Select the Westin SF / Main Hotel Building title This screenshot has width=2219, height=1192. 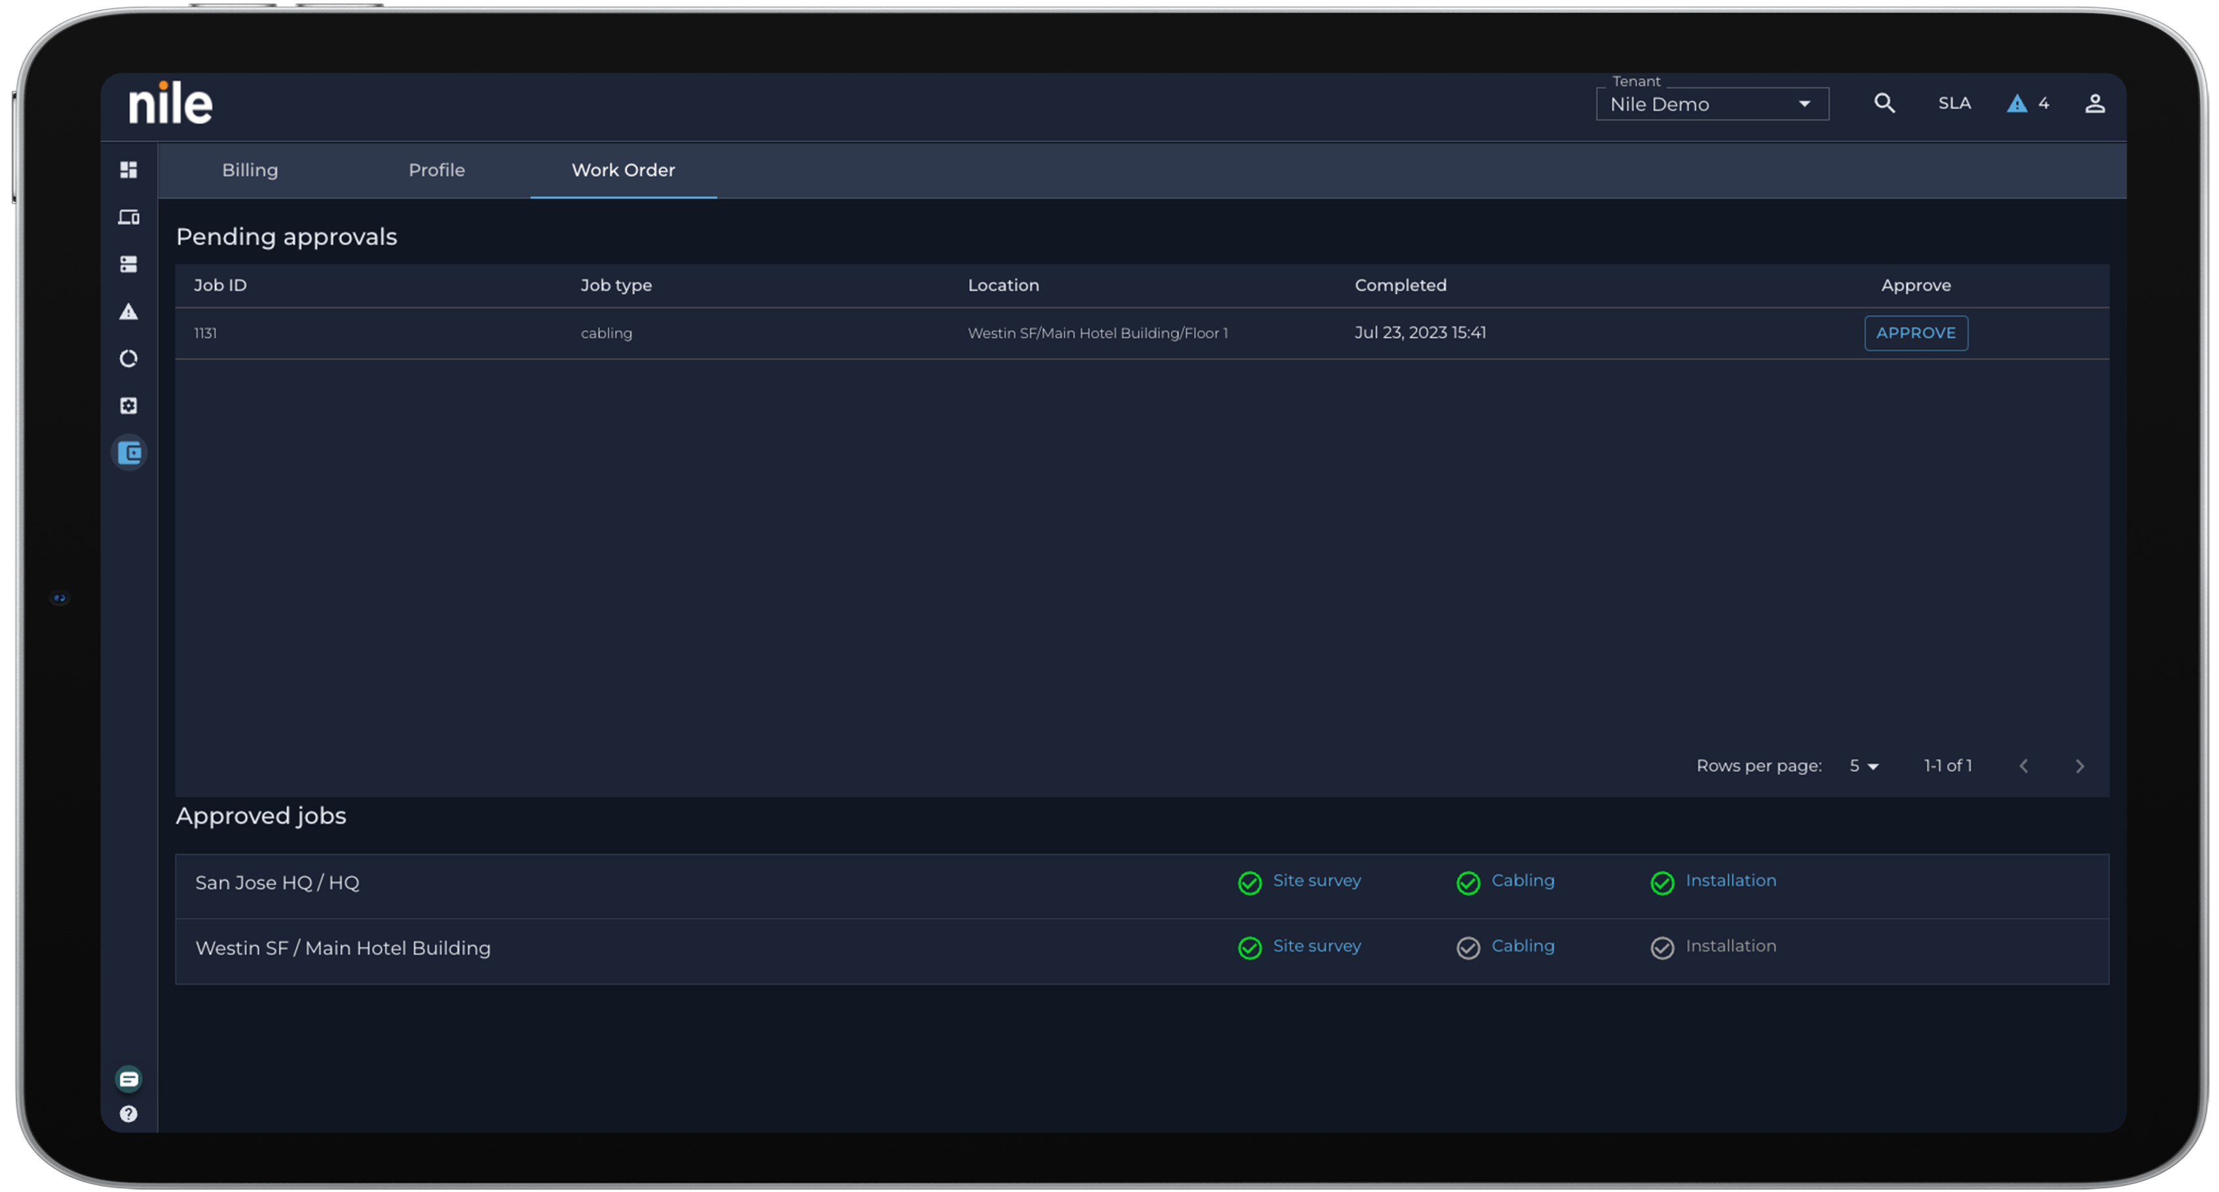(x=342, y=948)
